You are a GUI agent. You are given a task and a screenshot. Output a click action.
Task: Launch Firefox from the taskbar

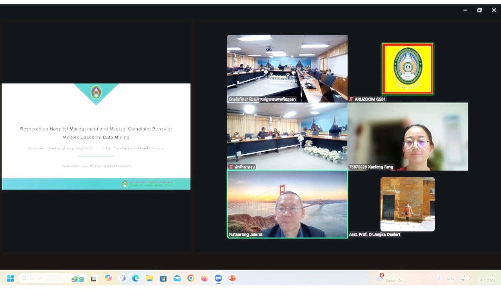204,278
